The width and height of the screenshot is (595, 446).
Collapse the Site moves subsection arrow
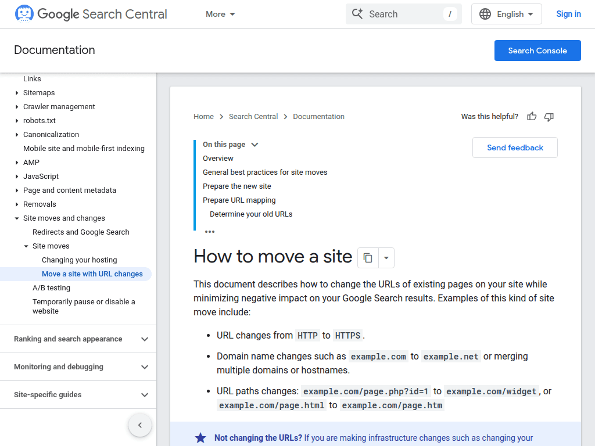(26, 246)
